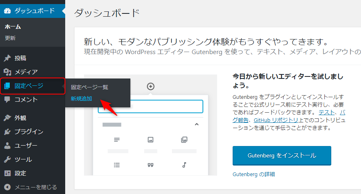The image size is (361, 194).
Task: Click メニューを閉じる to collapse sidebar
Action: click(x=33, y=187)
